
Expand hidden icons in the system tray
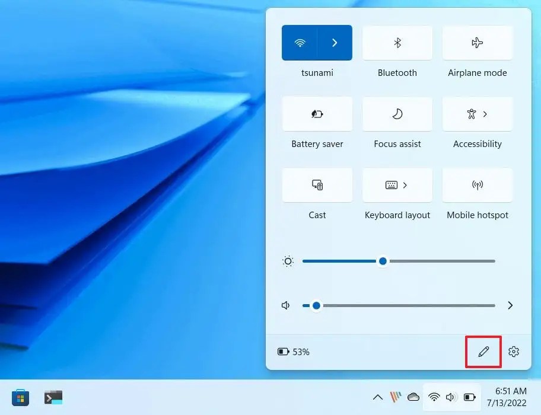click(378, 397)
